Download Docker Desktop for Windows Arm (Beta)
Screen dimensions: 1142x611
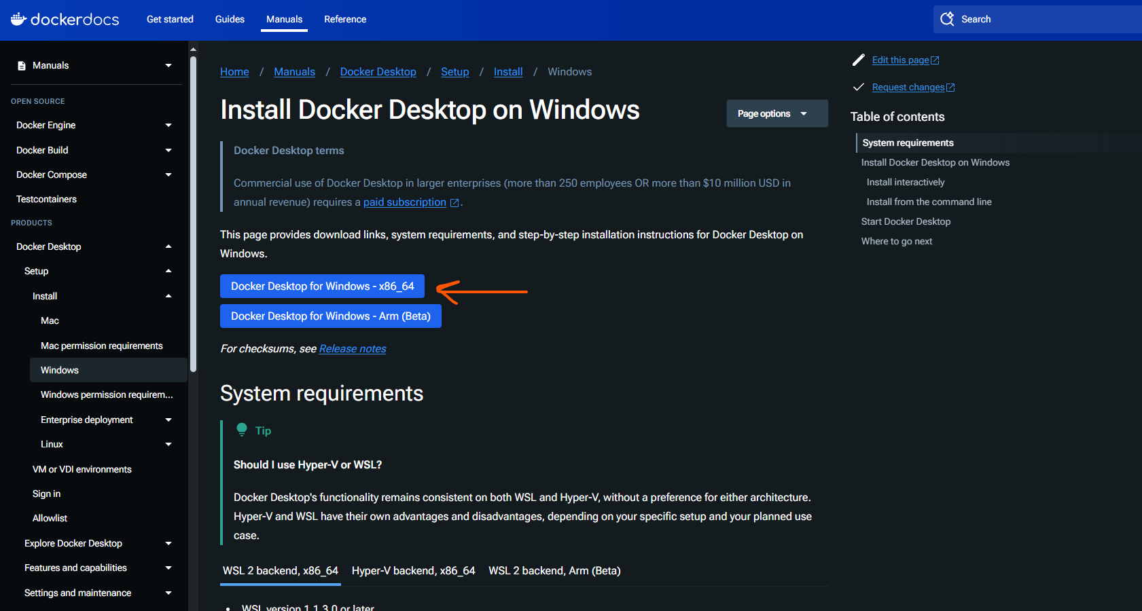(x=331, y=316)
